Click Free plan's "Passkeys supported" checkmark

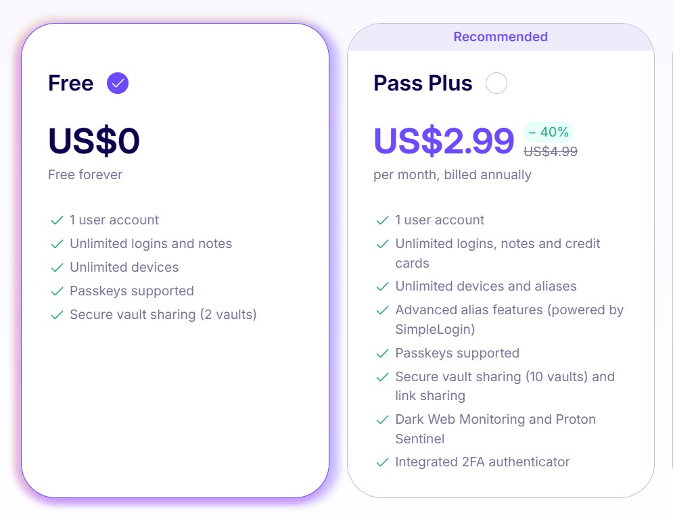[x=57, y=291]
